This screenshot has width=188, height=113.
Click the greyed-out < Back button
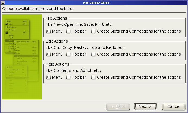point(118,106)
